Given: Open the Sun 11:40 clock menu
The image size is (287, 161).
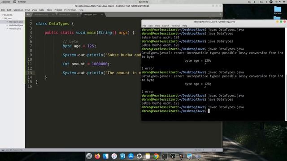Looking at the screenshot, I should tap(143, 2).
